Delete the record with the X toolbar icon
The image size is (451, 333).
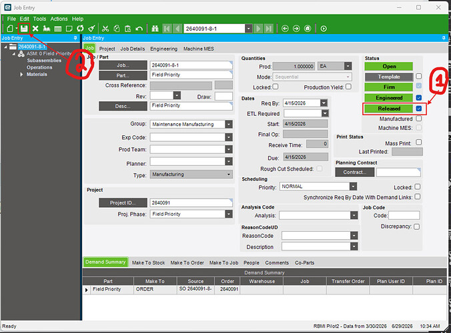(35, 29)
